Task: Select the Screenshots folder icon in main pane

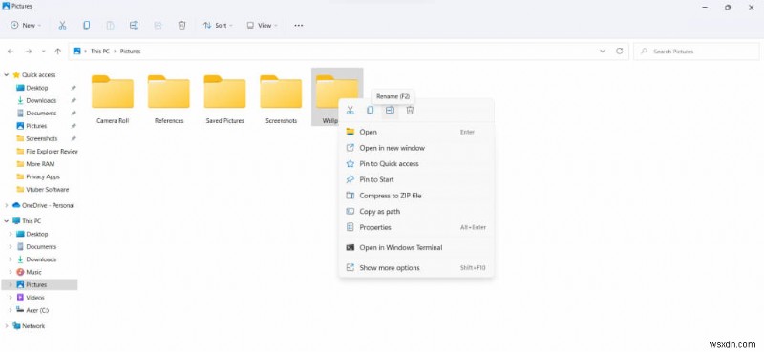Action: 281,92
